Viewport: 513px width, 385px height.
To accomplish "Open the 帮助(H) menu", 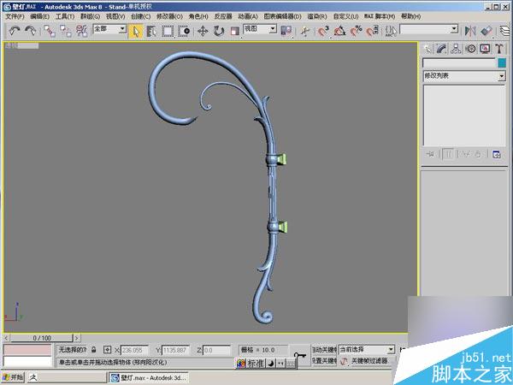I will coord(411,16).
